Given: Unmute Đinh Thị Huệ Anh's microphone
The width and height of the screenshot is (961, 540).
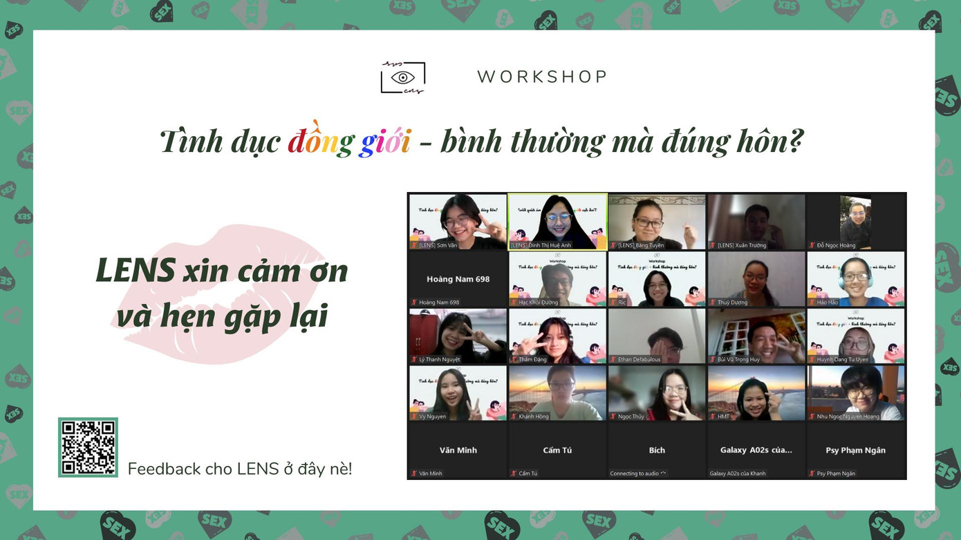Looking at the screenshot, I should coord(514,244).
